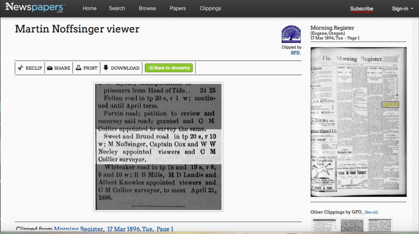Open the Sign-in dropdown
Image resolution: width=419 pixels, height=234 pixels.
click(402, 9)
